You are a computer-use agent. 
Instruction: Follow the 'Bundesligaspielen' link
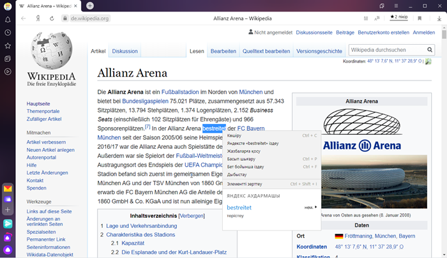145,101
